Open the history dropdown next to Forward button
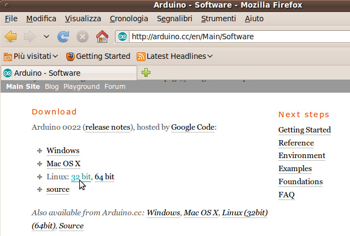The image size is (350, 236). coord(46,37)
